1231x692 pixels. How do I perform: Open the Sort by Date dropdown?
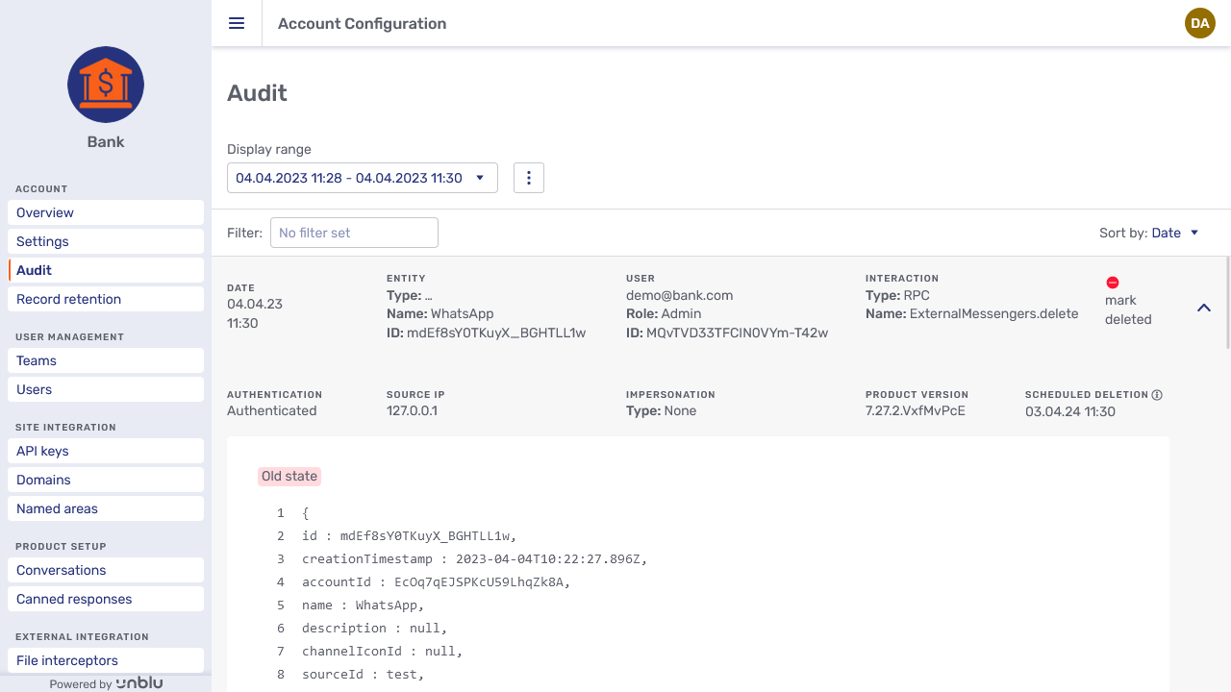click(x=1174, y=233)
